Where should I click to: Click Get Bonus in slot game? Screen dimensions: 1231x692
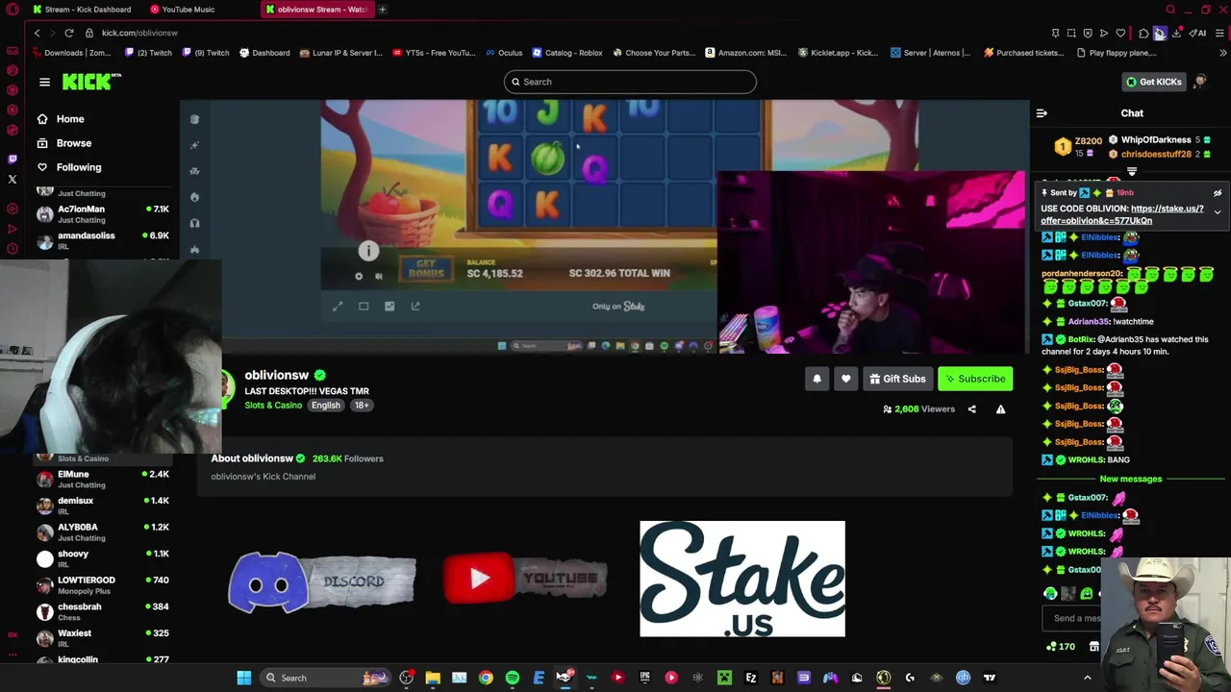point(426,269)
